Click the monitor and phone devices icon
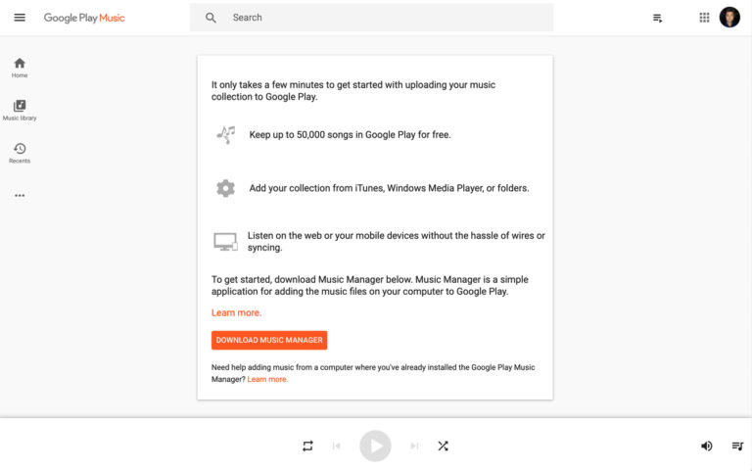The width and height of the screenshot is (752, 471). click(225, 242)
